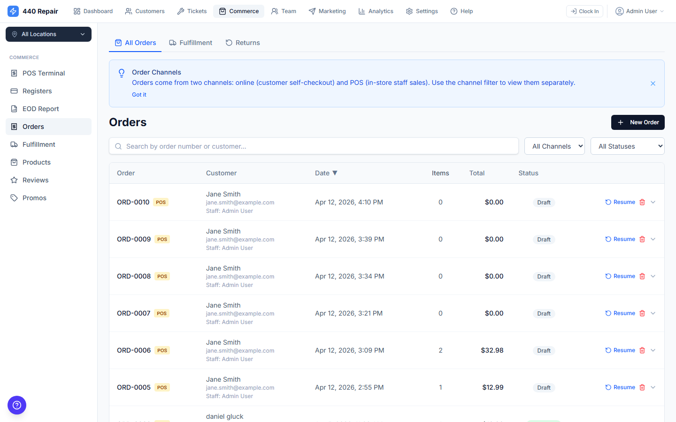Viewport: 676px width, 422px height.
Task: Open the Analytics menu item
Action: tap(376, 11)
